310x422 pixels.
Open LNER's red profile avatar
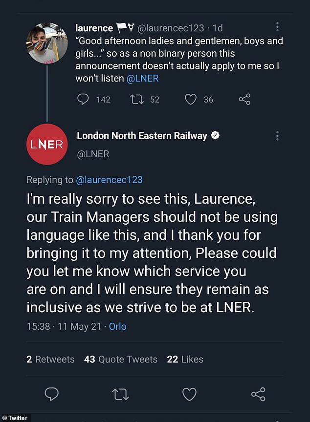(x=47, y=145)
